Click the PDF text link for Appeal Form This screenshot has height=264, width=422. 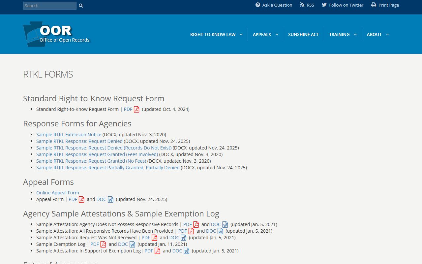click(x=73, y=199)
